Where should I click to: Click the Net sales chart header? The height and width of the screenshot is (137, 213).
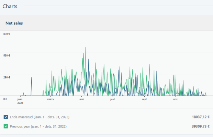(x=14, y=23)
